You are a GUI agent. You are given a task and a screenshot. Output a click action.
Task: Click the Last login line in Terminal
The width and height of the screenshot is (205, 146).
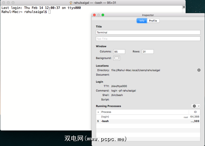click(x=41, y=8)
